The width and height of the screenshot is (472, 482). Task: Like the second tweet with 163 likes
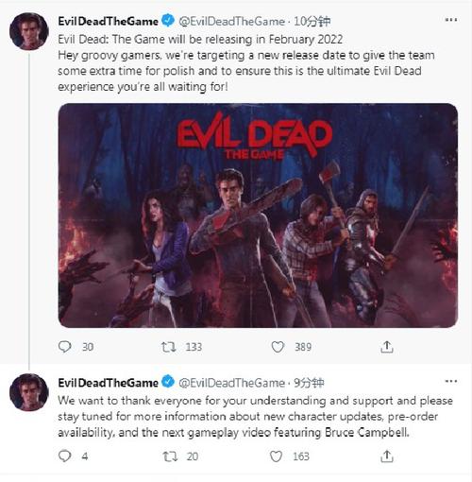coord(276,456)
